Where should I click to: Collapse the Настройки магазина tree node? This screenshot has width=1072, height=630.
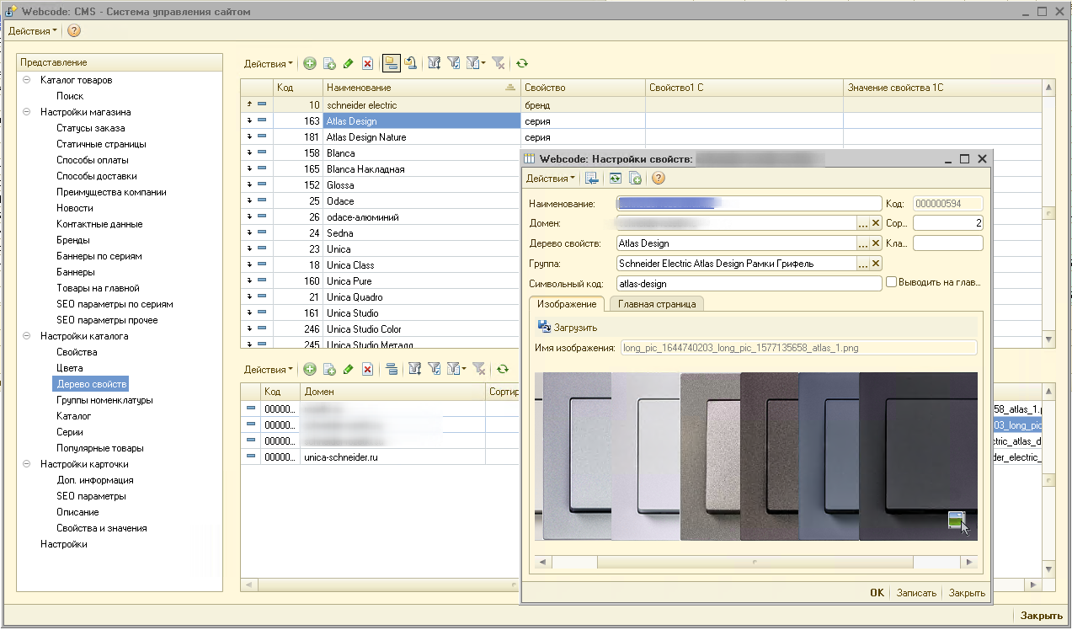[27, 112]
